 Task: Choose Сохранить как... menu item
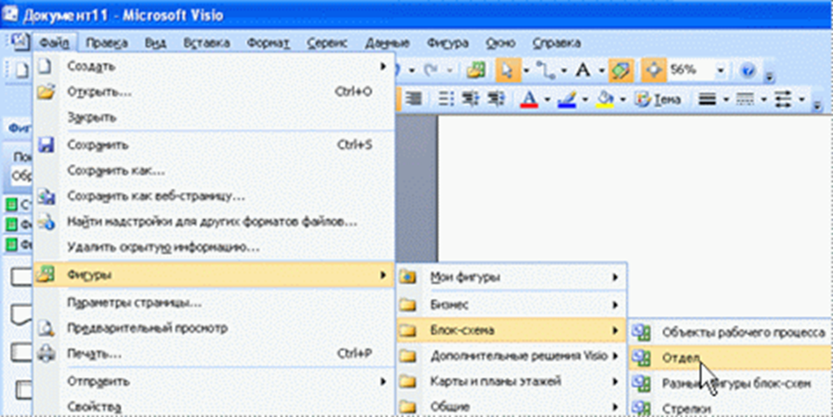tap(214, 170)
